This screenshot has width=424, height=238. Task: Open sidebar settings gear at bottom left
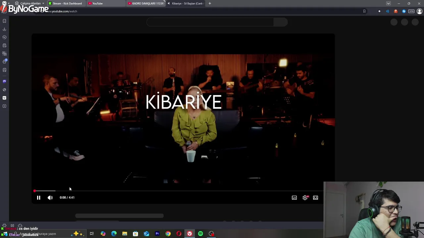(4, 226)
